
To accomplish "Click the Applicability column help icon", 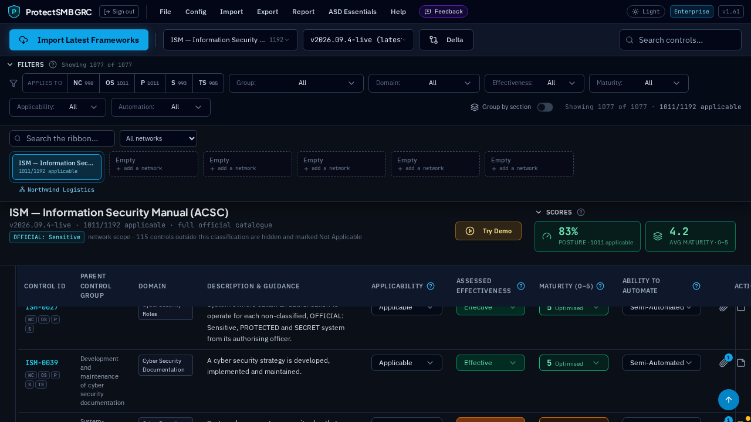I will (431, 286).
